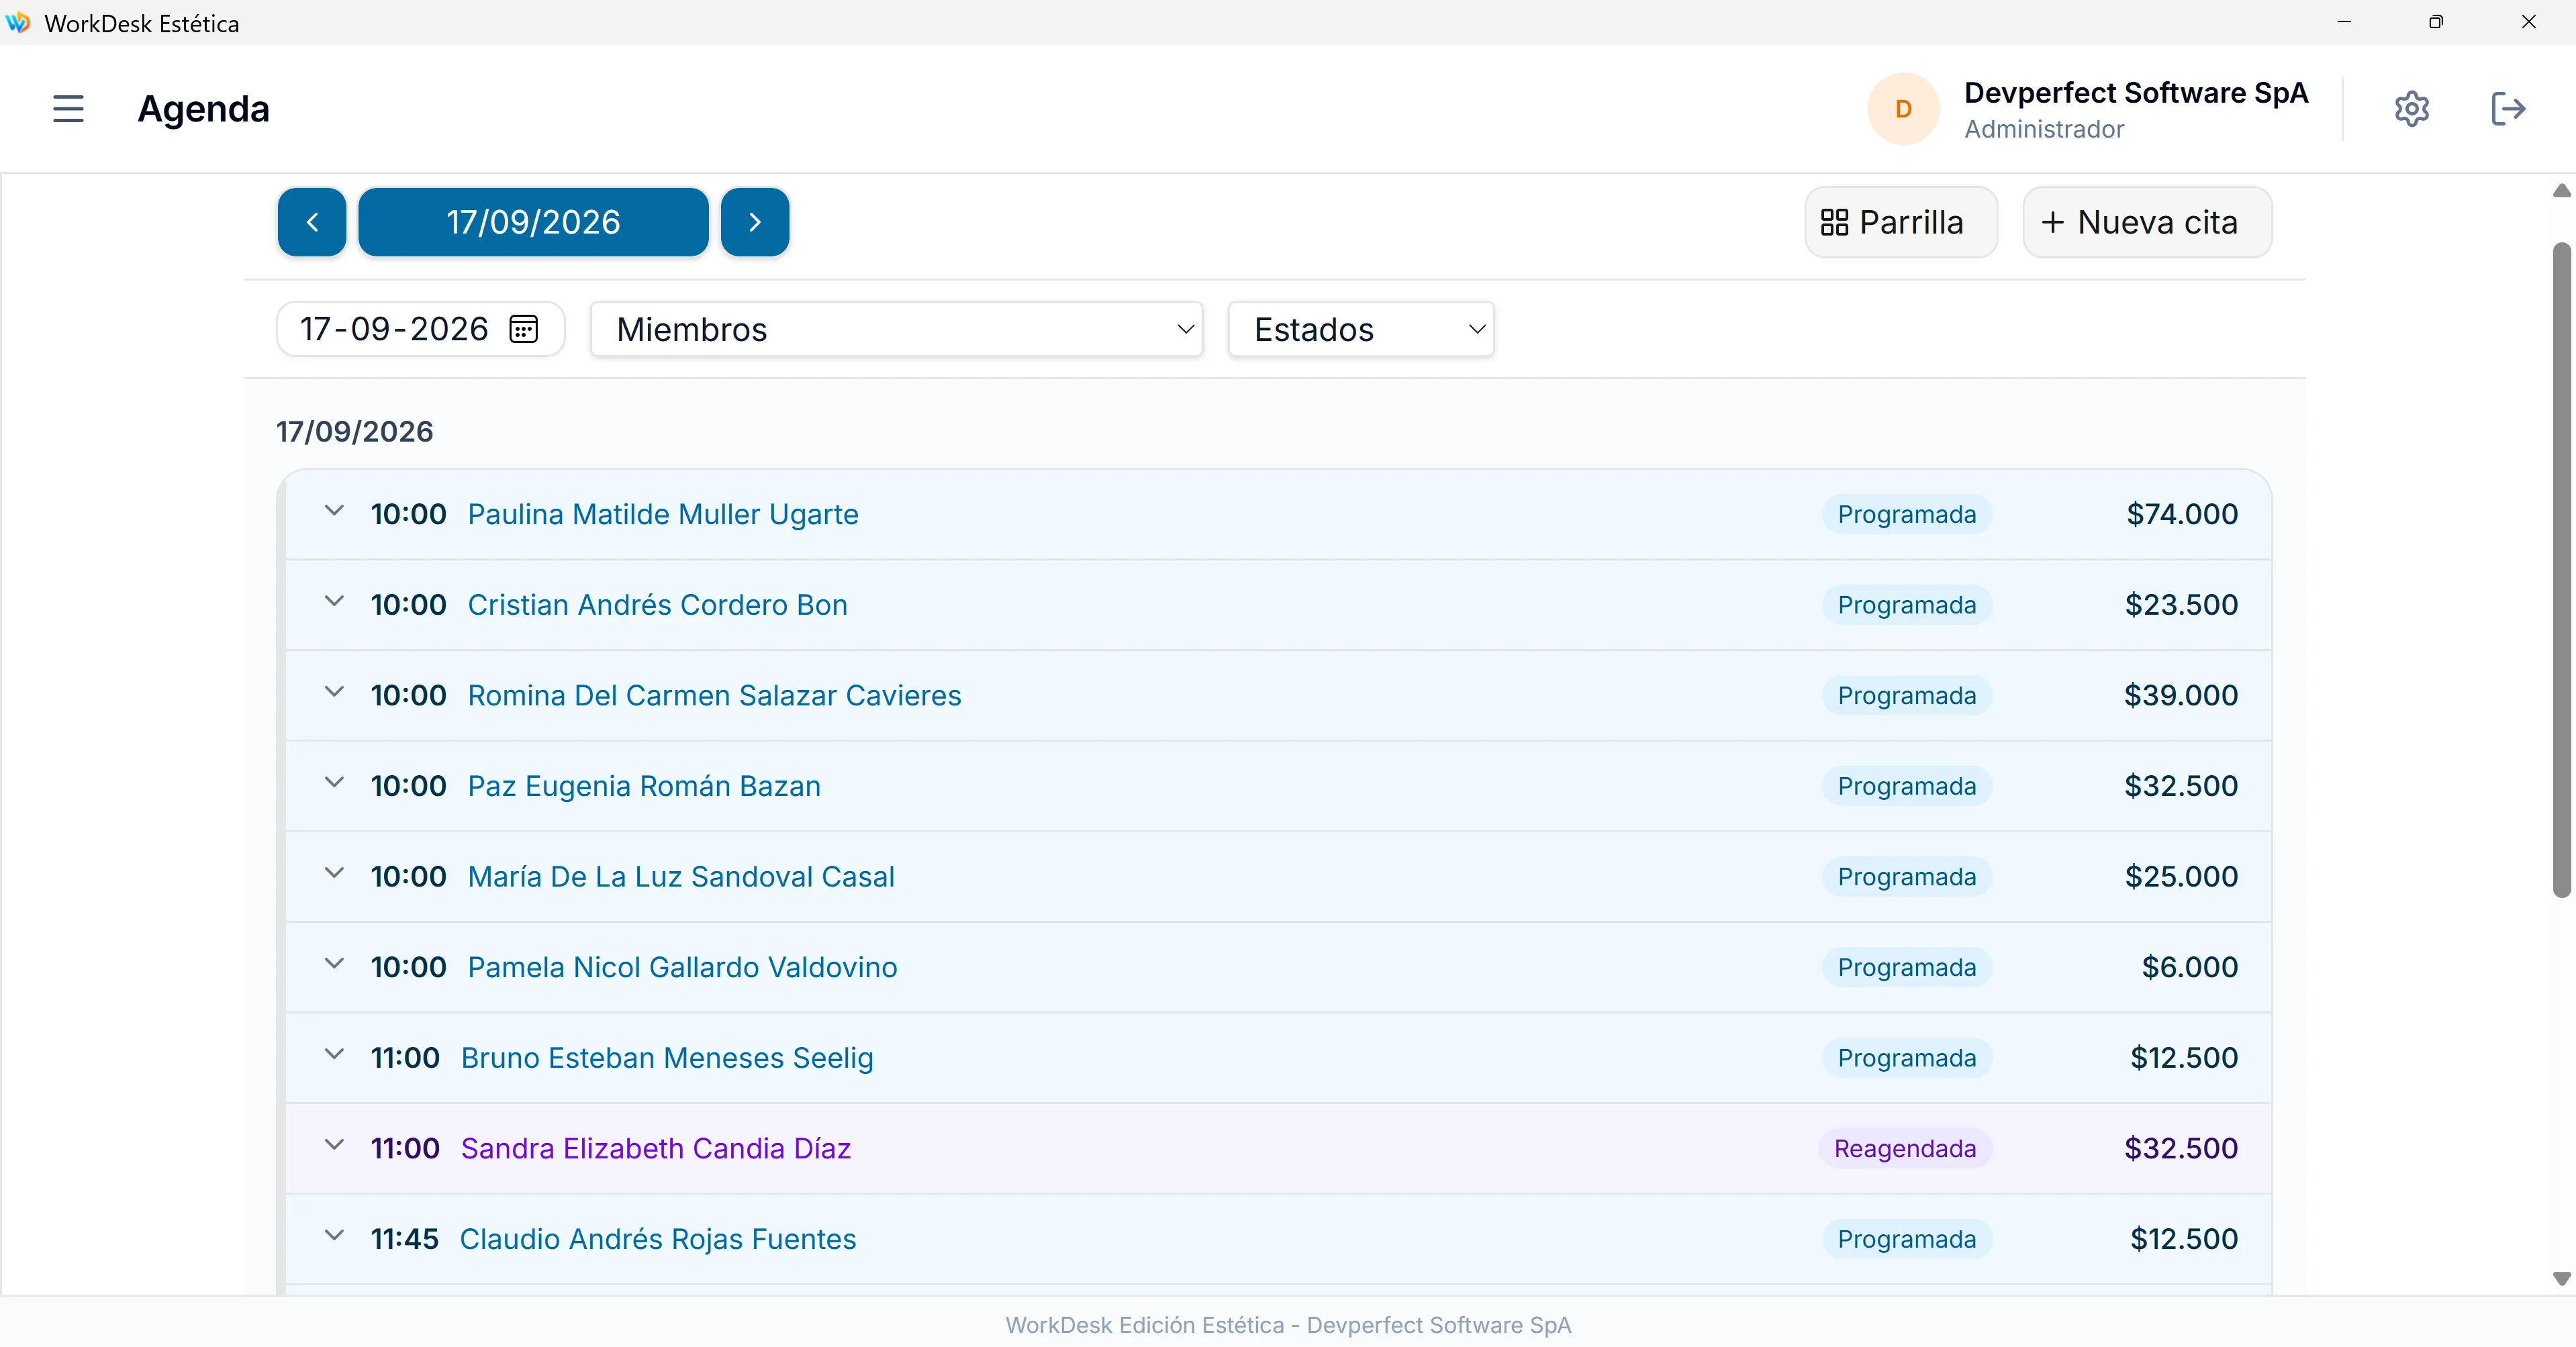2576x1347 pixels.
Task: Open the hamburger navigation menu
Action: click(x=68, y=108)
